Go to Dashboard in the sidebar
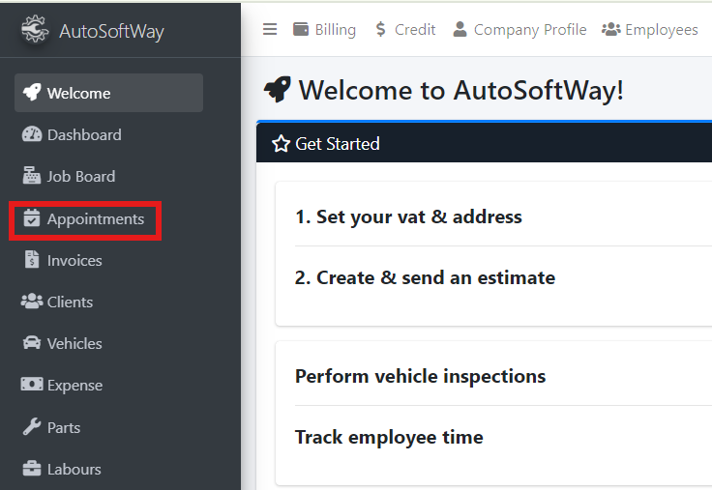The image size is (712, 490). (x=84, y=134)
